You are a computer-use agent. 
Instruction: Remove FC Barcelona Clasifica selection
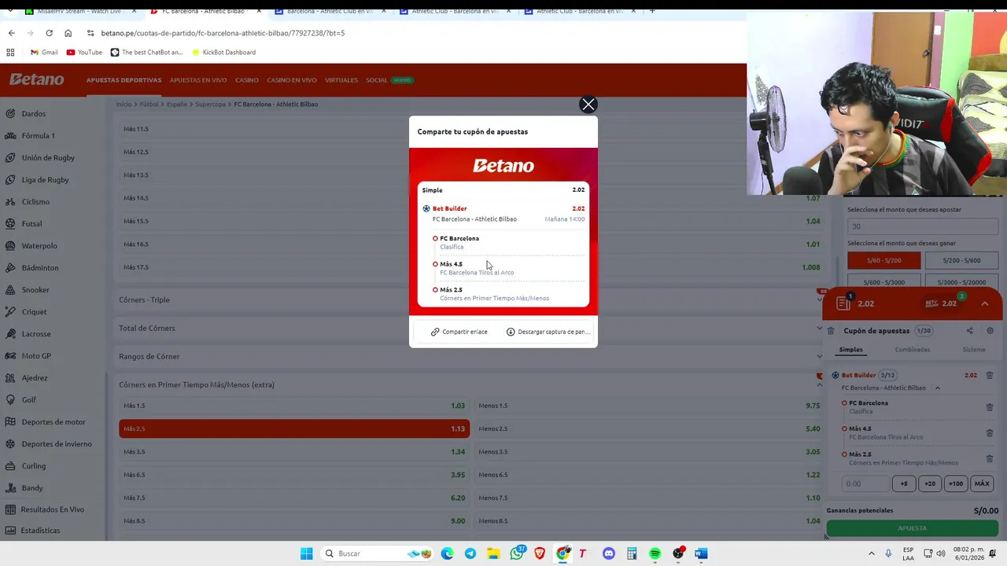point(989,407)
